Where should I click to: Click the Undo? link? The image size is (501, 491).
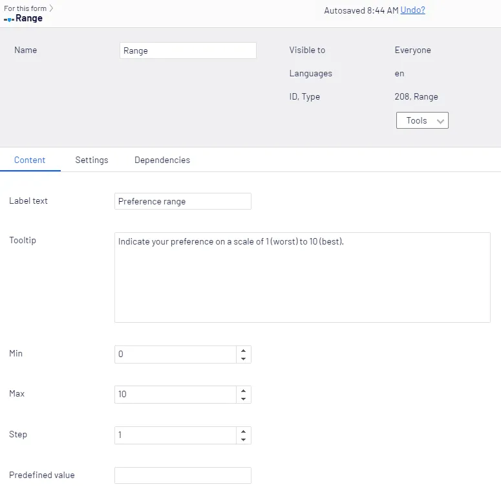coord(412,10)
